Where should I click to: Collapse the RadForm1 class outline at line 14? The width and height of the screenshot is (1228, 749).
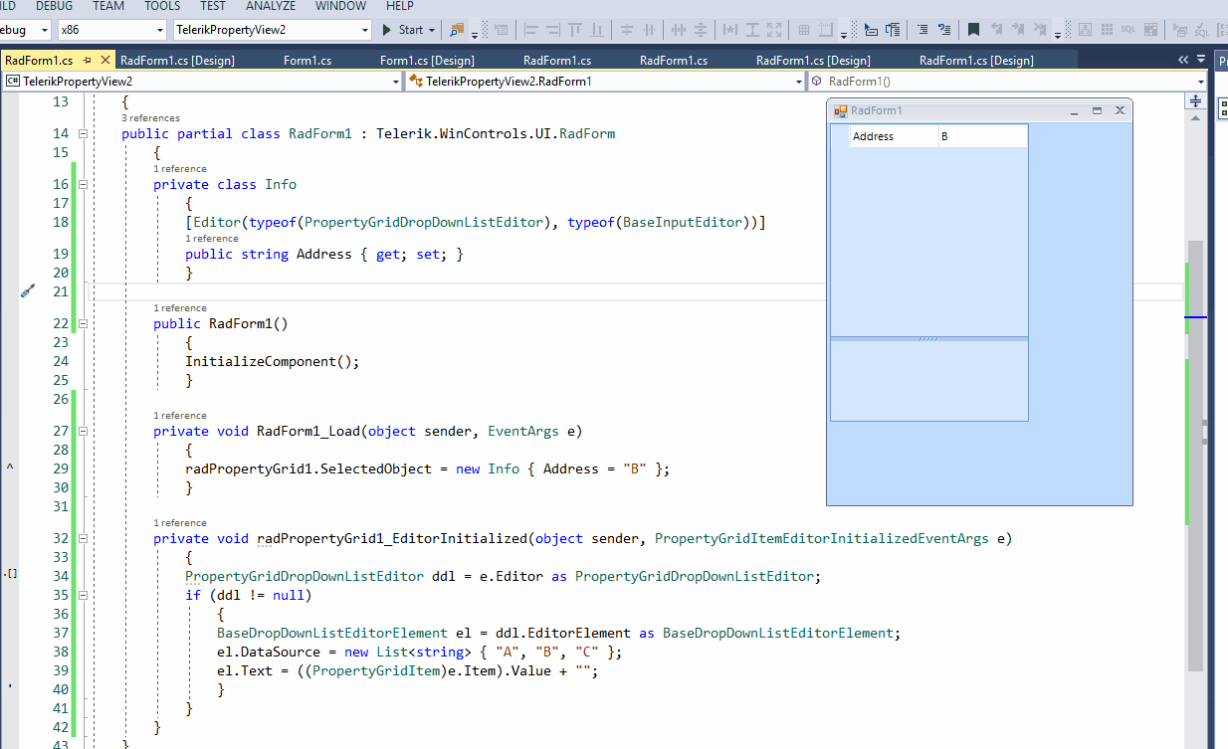[84, 133]
